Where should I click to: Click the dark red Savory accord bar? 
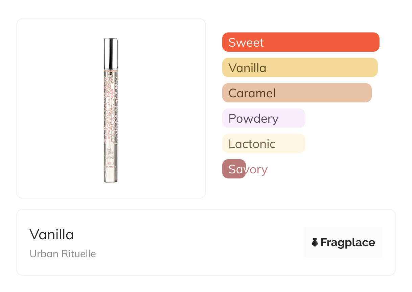(234, 169)
